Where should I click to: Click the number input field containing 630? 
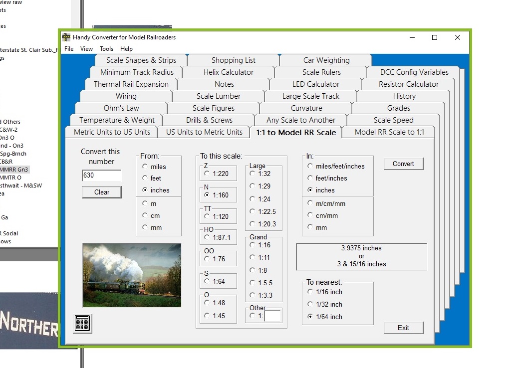tap(101, 176)
